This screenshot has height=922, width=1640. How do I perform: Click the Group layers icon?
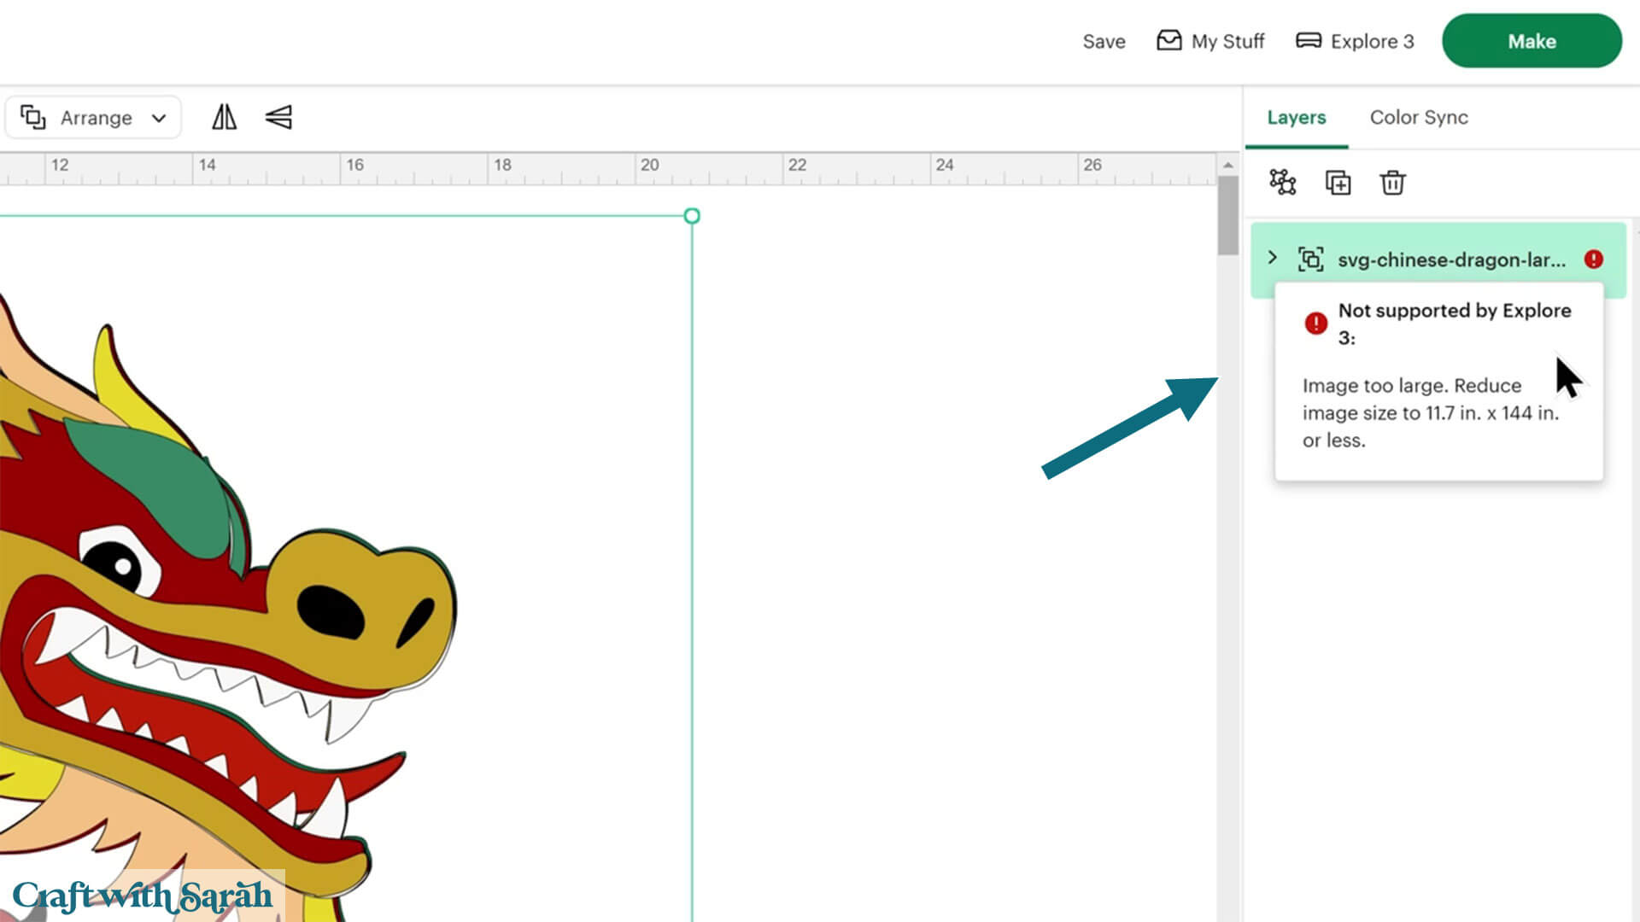point(1282,182)
